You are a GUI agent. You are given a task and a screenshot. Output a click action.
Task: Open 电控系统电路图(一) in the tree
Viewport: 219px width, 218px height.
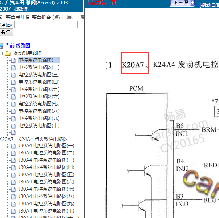pyautogui.click(x=39, y=60)
